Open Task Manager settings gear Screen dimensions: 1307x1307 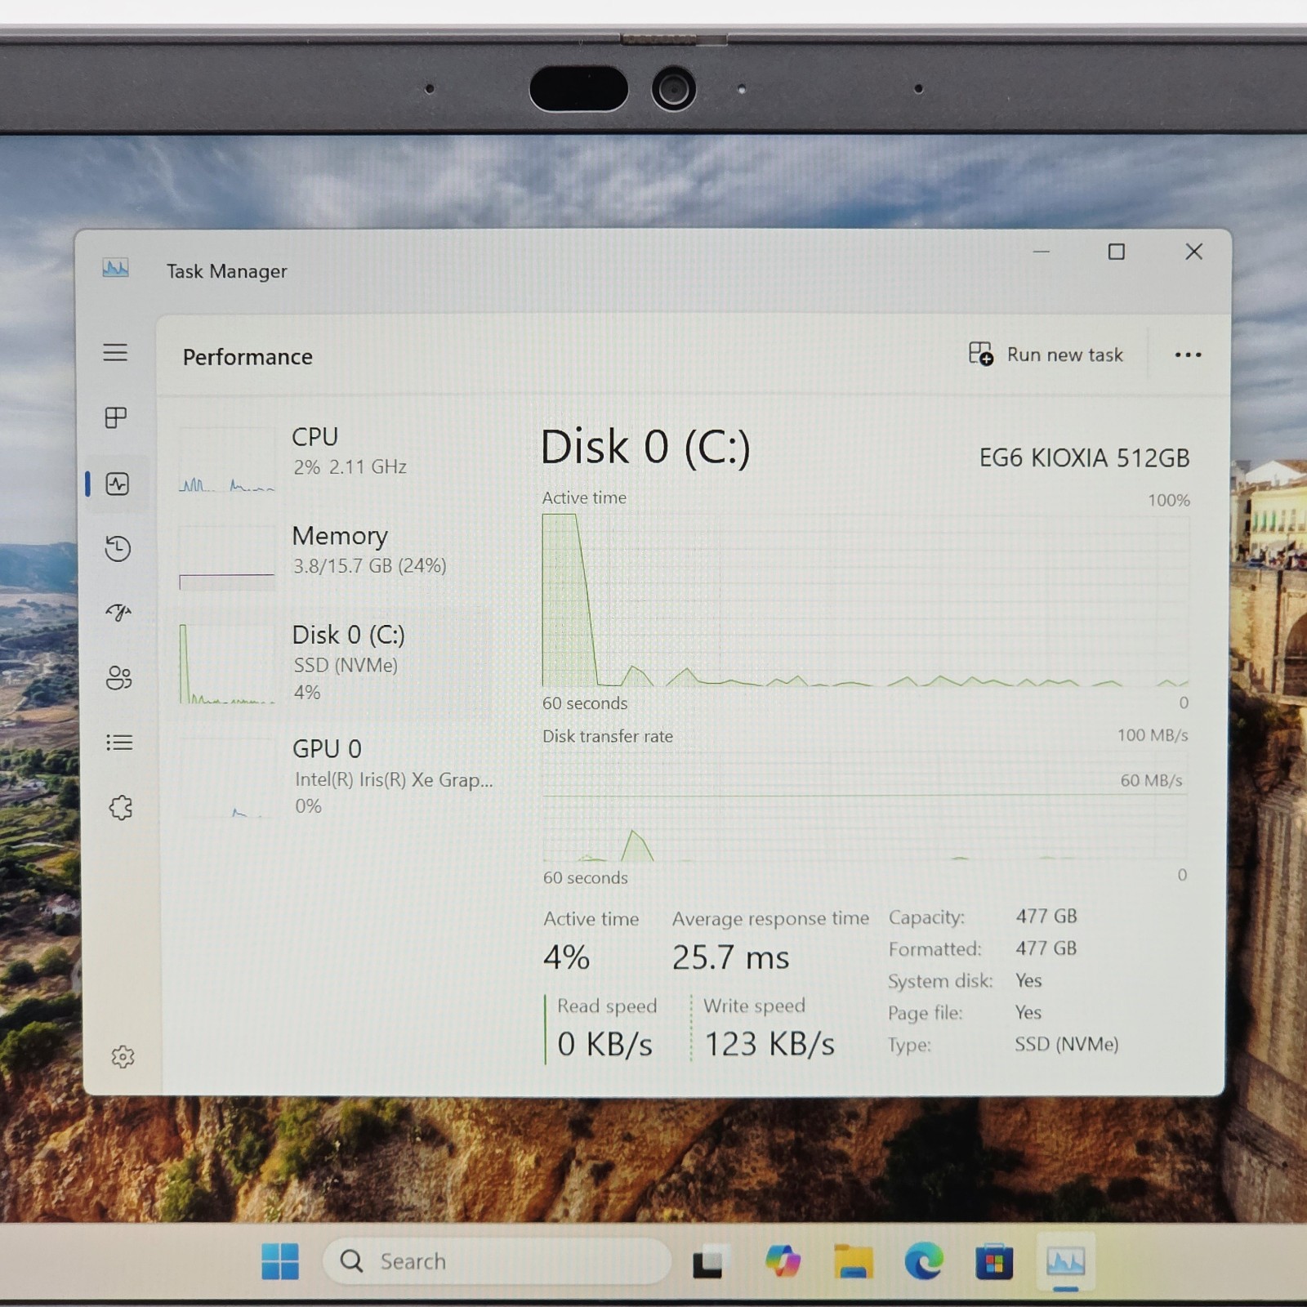point(123,1056)
